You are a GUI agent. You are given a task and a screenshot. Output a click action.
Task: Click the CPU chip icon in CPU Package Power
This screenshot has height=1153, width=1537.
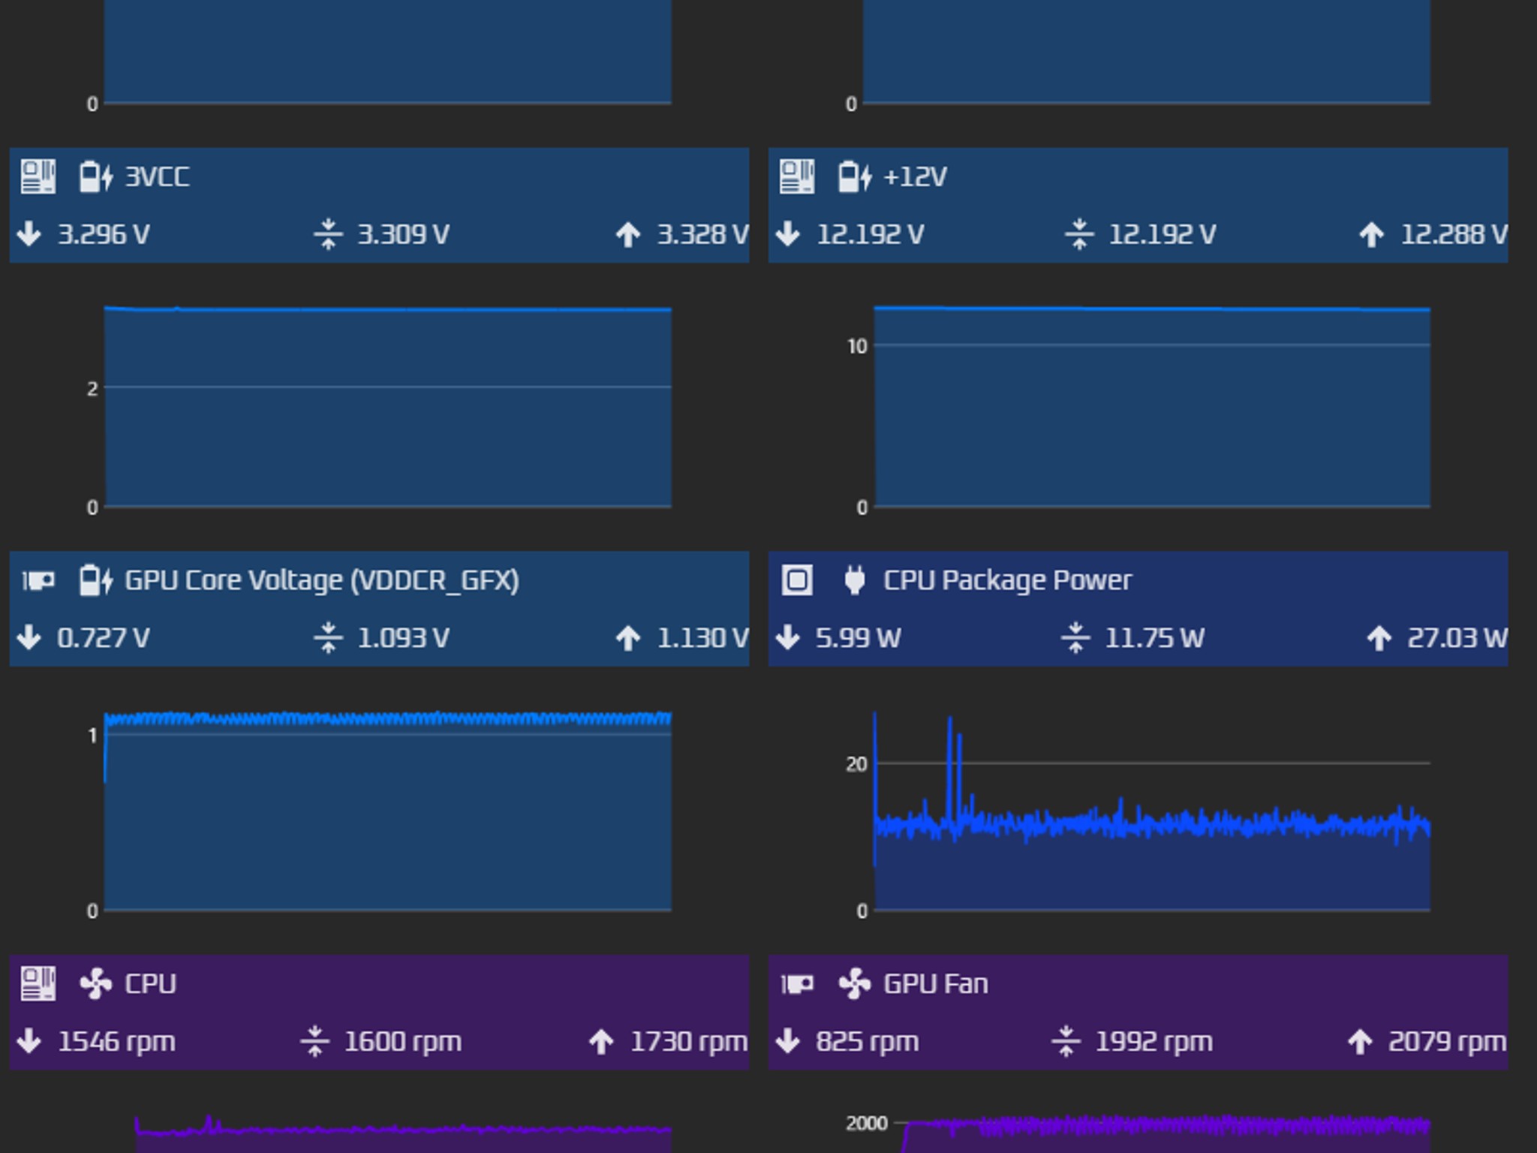click(x=797, y=580)
